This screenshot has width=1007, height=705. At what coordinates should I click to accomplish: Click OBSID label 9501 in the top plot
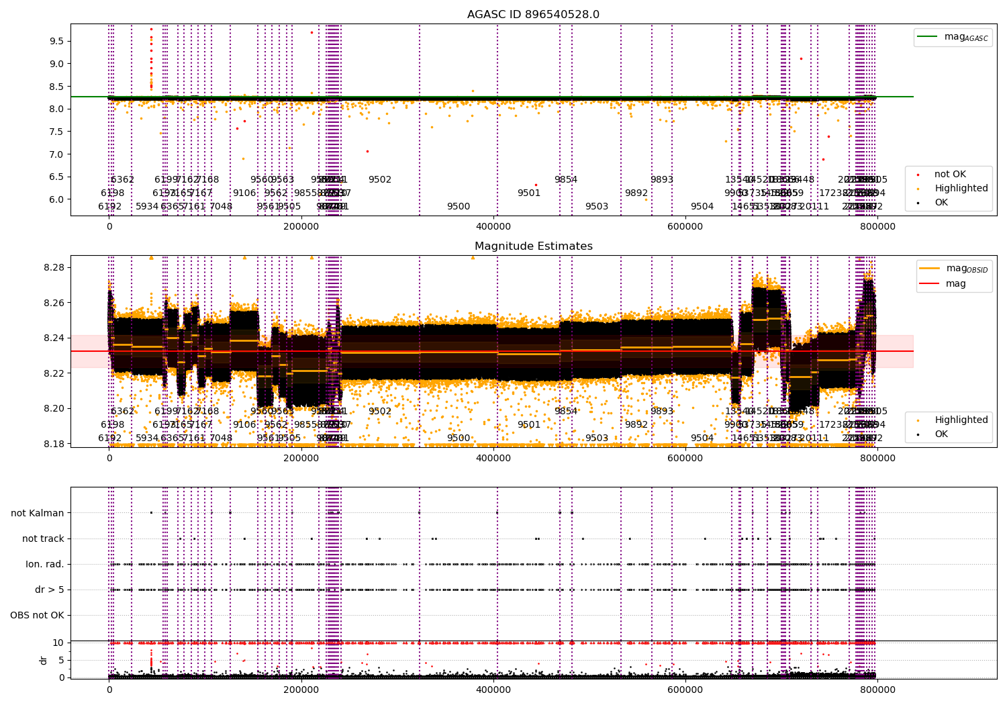pos(529,193)
